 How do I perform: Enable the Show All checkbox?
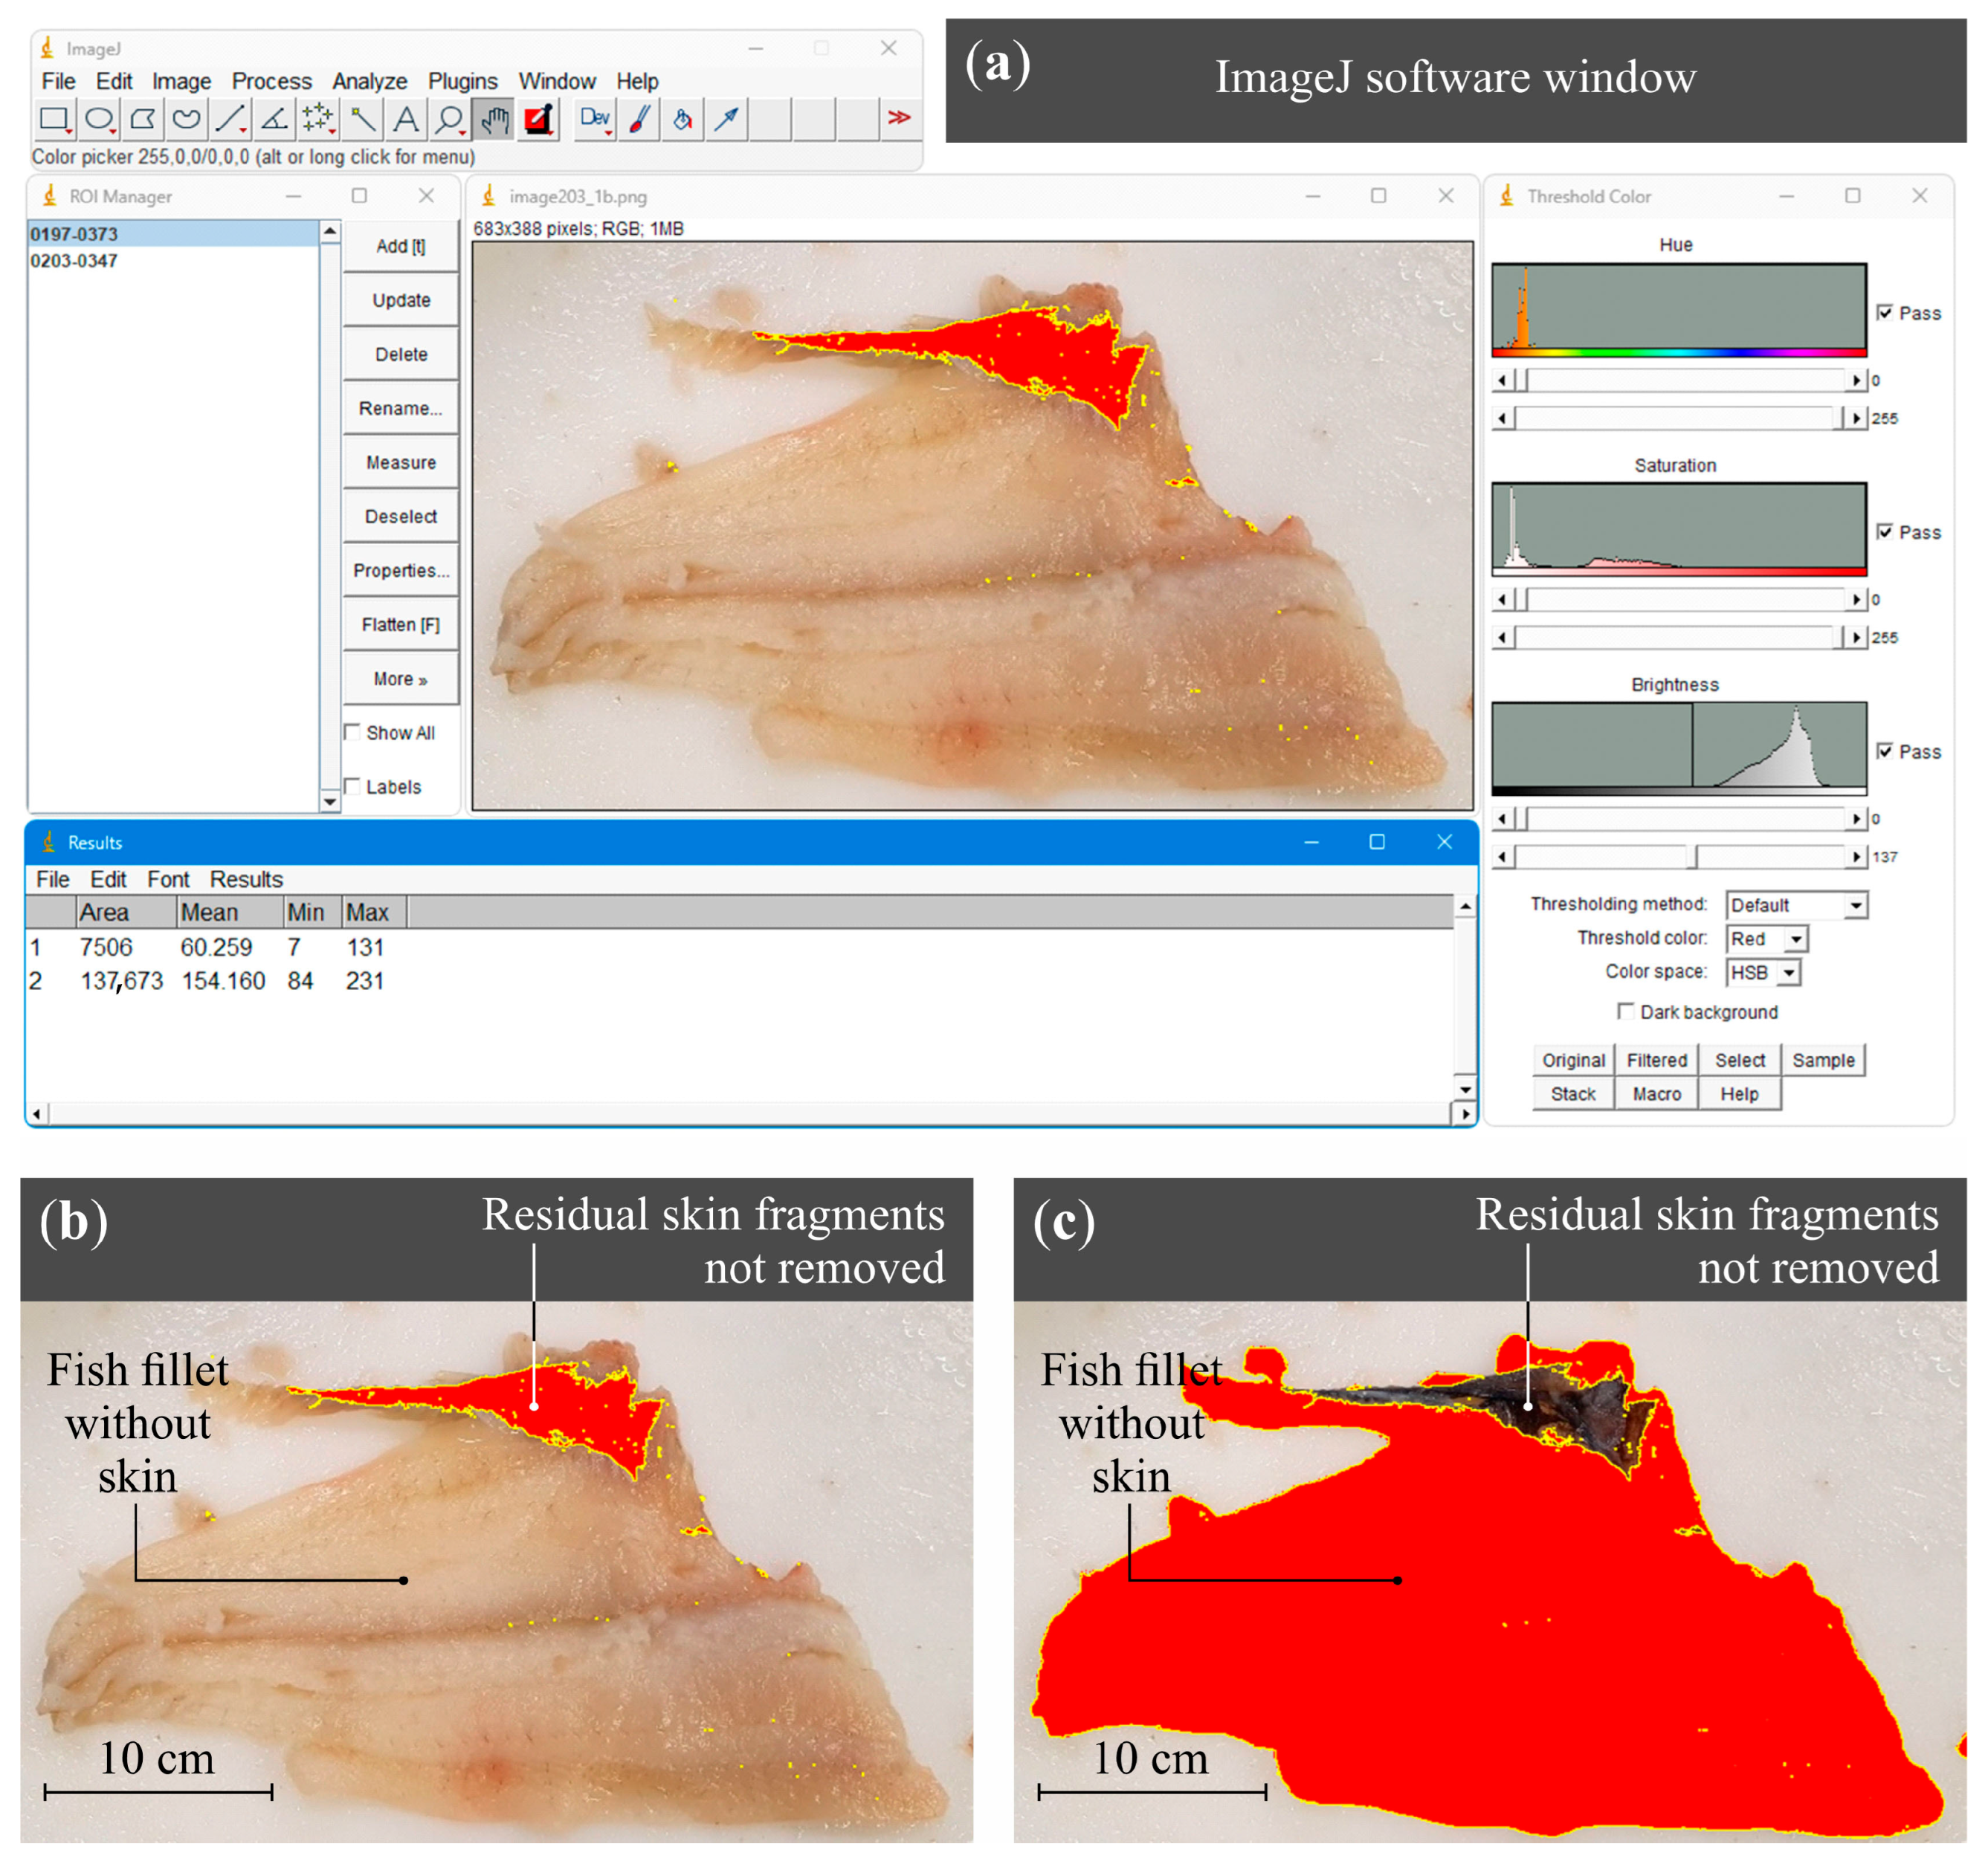(353, 733)
